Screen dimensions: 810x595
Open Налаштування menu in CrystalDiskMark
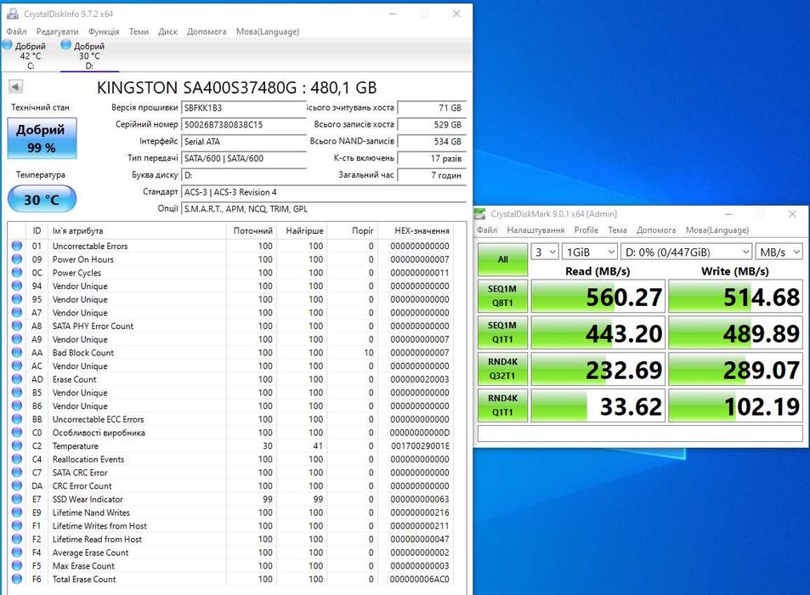[x=535, y=229]
